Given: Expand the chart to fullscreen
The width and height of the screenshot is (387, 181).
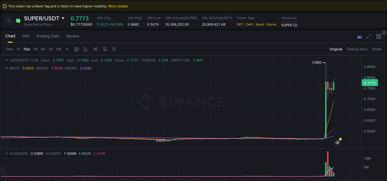Looking at the screenshot, I should tap(369, 36).
